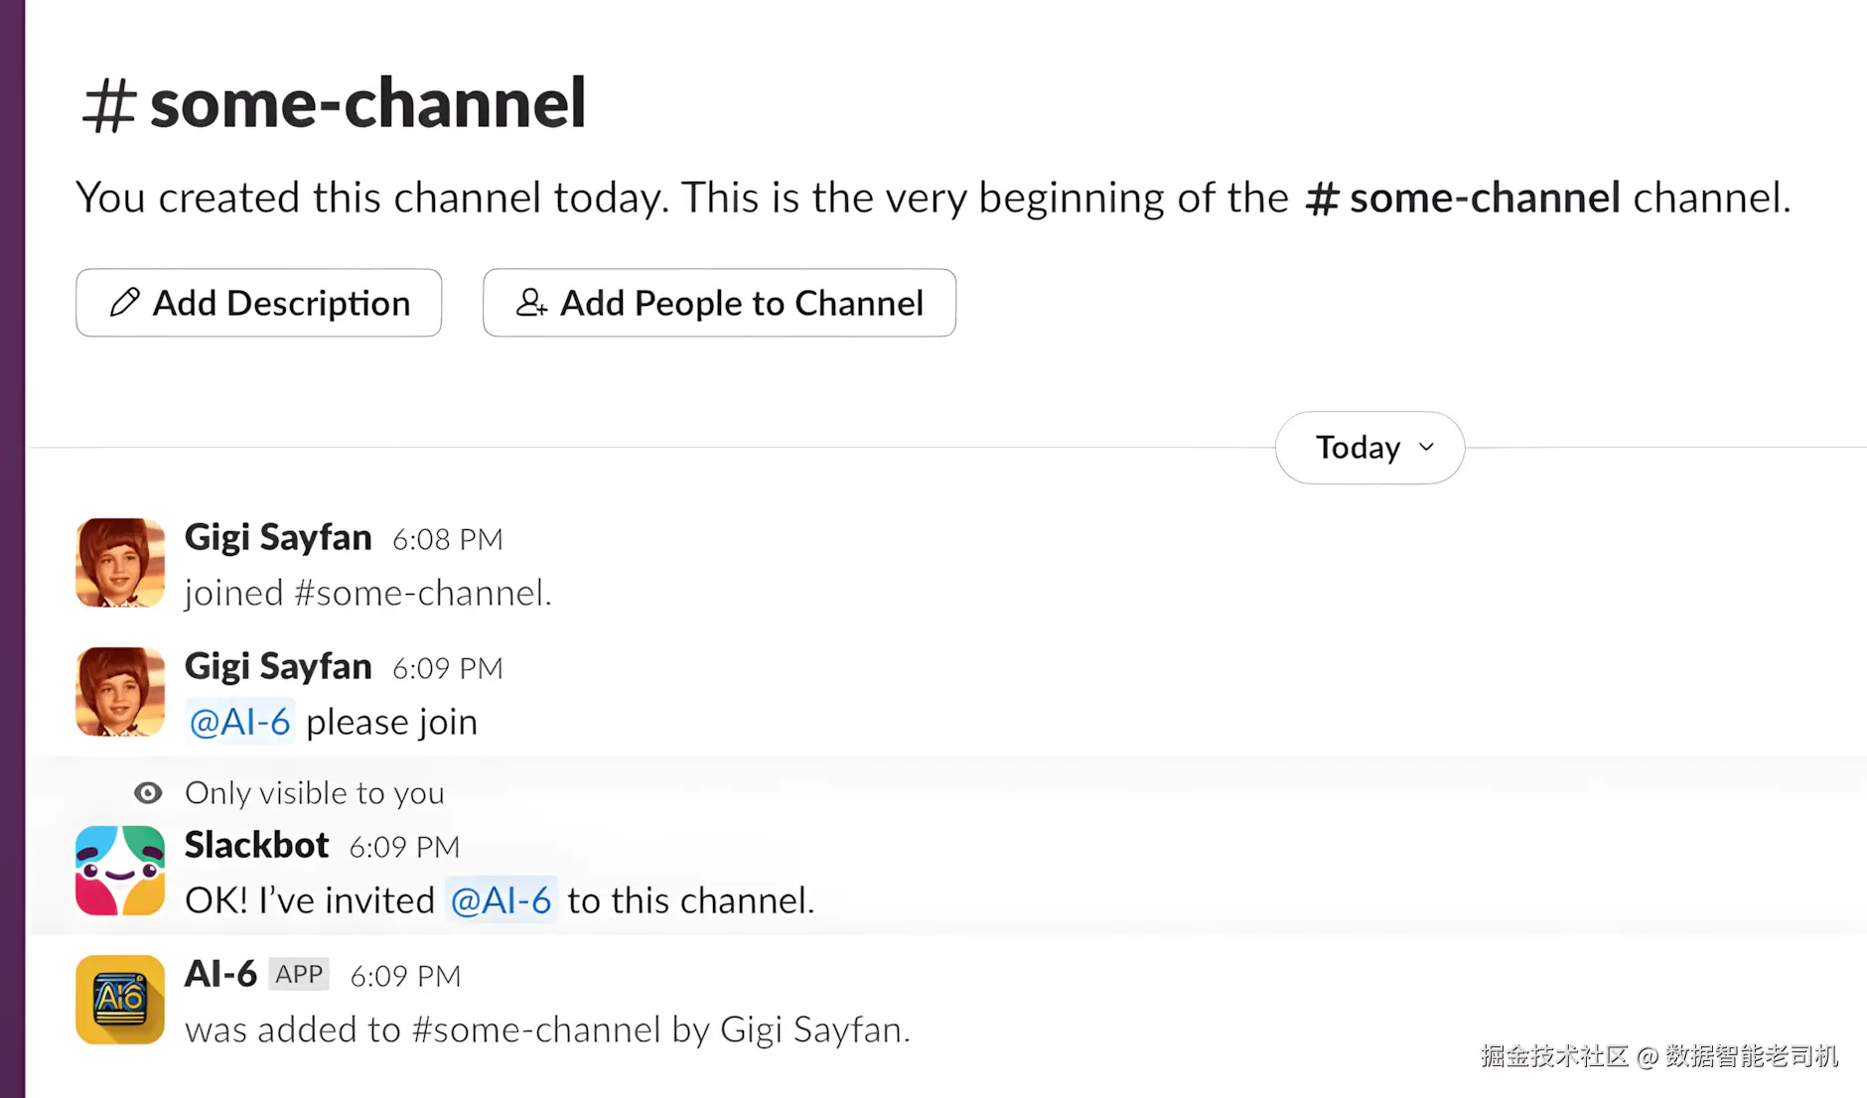Open the bold #some-channel link in intro text
This screenshot has height=1098, width=1867.
pos(1462,198)
